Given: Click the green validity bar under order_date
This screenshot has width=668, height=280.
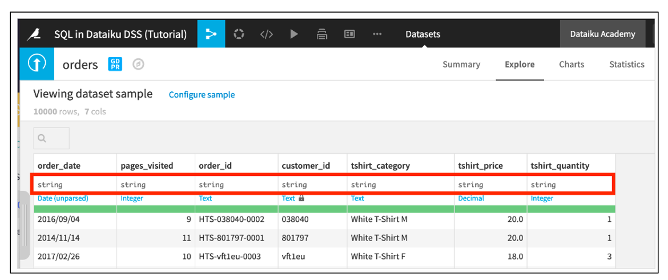Looking at the screenshot, I should [75, 209].
